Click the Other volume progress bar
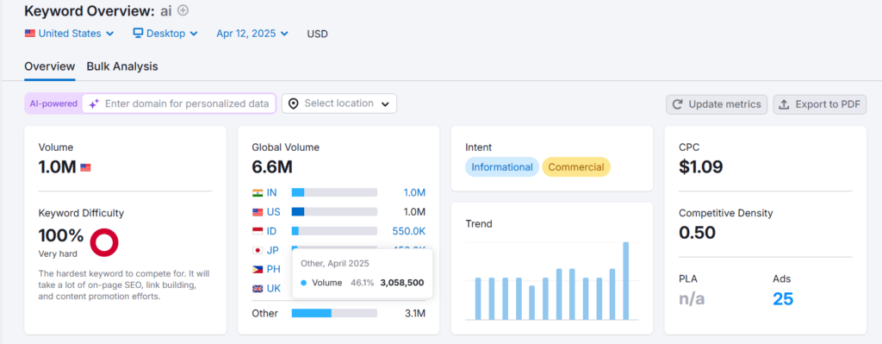The height and width of the screenshot is (344, 882). 334,313
